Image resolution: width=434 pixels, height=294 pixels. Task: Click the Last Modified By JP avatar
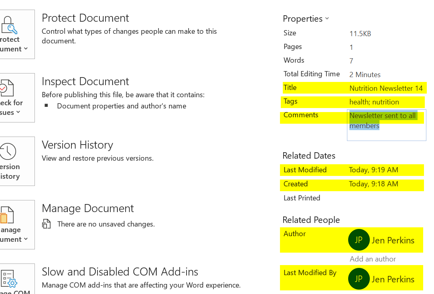point(359,279)
